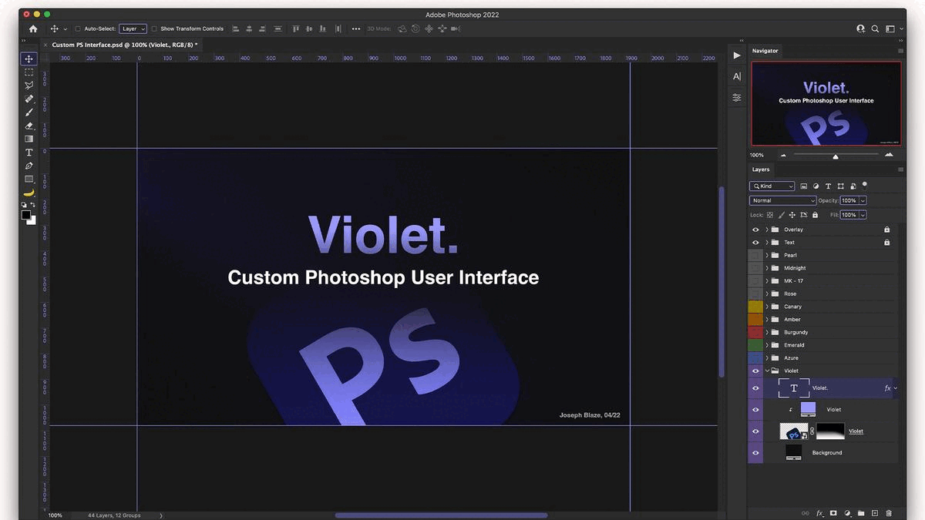
Task: Open the Fill dropdown arrow
Action: tap(863, 215)
